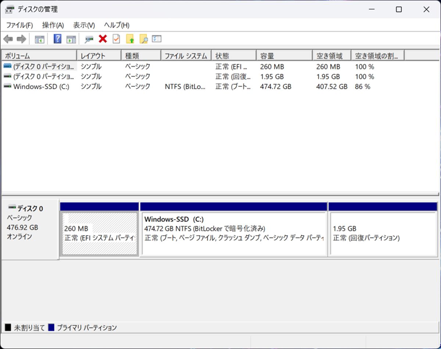Viewport: 441px width, 349px height.
Task: Click the folder with magnifier icon
Action: (143, 39)
